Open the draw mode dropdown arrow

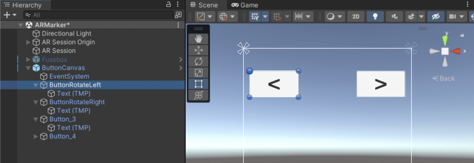(x=340, y=17)
